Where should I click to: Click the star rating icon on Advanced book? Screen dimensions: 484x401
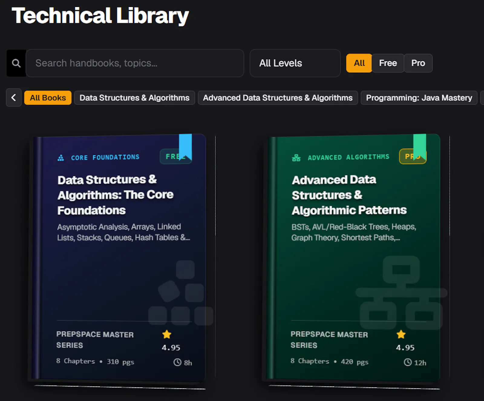[401, 334]
